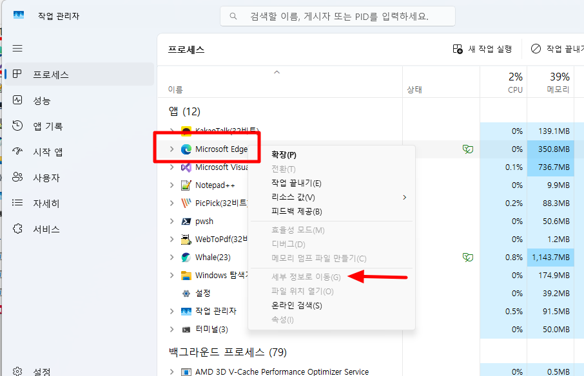Viewport: 584px width, 376px height.
Task: Select the Windows 탐색기 folder icon
Action: coord(186,276)
